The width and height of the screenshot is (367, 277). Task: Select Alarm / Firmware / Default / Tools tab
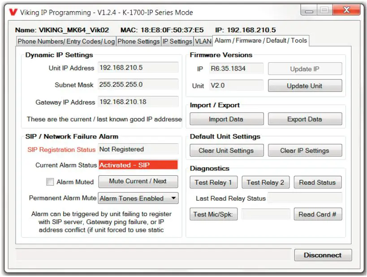[x=261, y=40]
